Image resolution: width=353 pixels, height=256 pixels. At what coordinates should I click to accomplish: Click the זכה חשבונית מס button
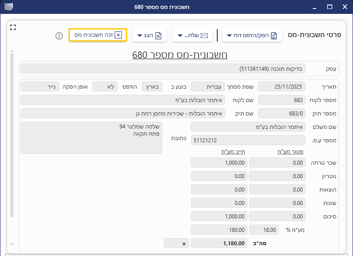[98, 35]
